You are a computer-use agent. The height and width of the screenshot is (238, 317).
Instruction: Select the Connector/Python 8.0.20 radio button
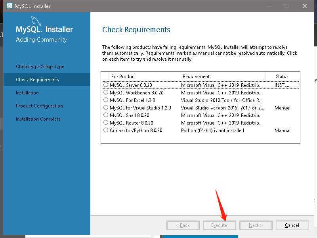tap(106, 130)
